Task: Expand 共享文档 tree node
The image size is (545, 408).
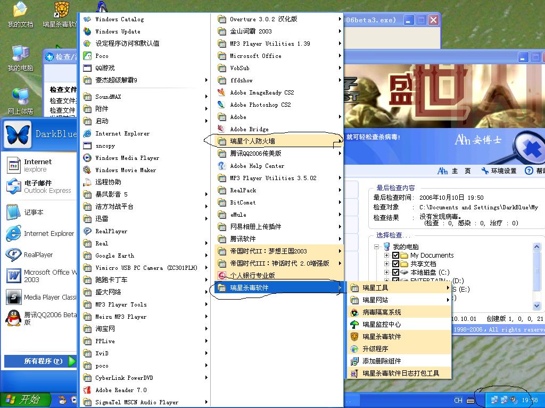Action: point(386,263)
